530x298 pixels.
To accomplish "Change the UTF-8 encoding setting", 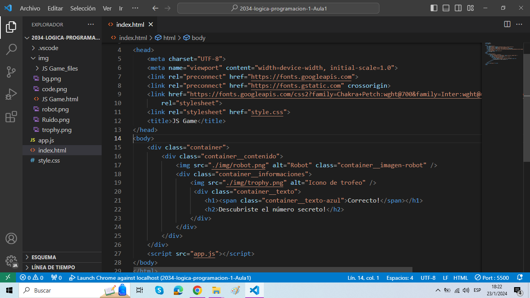I will pos(428,278).
